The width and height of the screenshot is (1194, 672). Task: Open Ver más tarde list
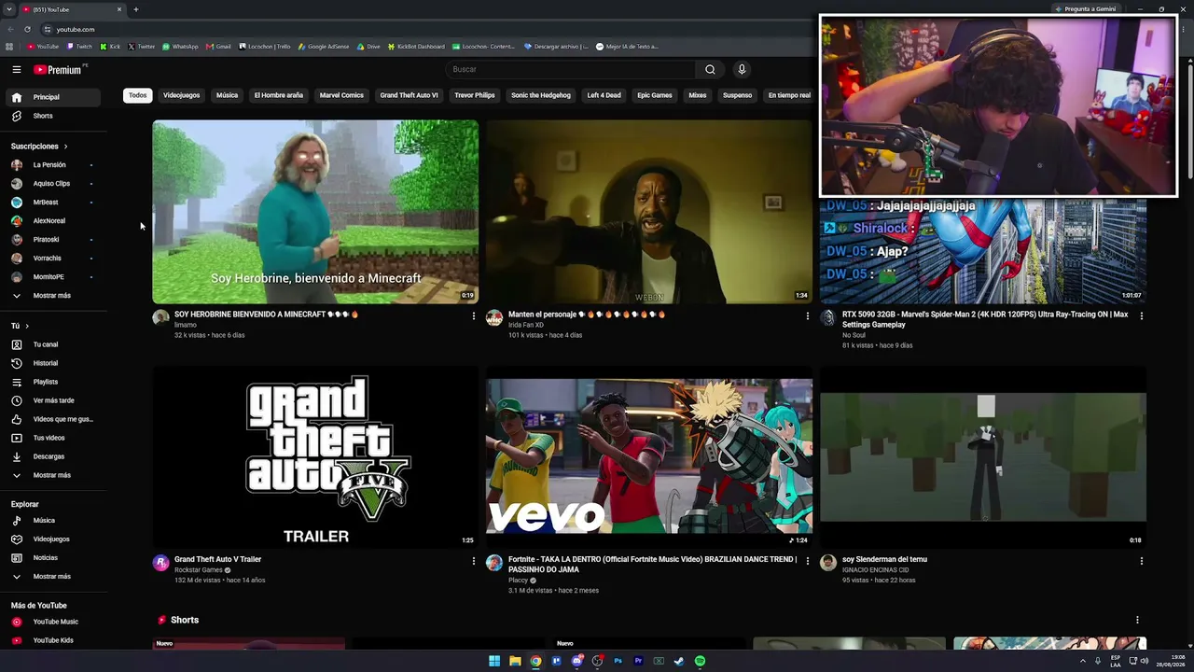(x=54, y=400)
